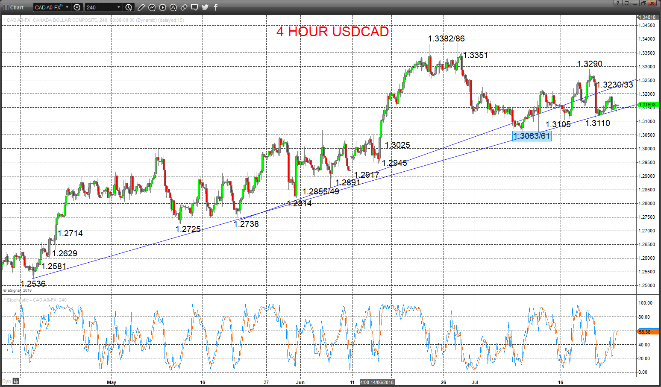The width and height of the screenshot is (661, 387).
Task: Restore down the chart window
Action: point(643,3)
